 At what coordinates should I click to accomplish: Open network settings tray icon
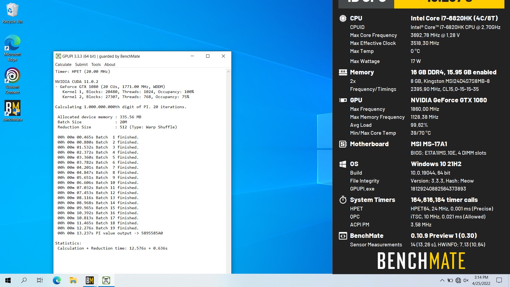click(x=458, y=280)
